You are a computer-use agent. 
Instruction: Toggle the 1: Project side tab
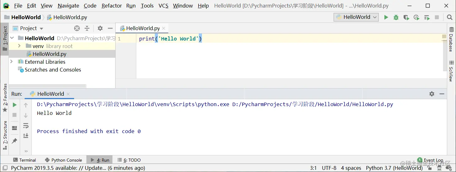click(x=5, y=39)
